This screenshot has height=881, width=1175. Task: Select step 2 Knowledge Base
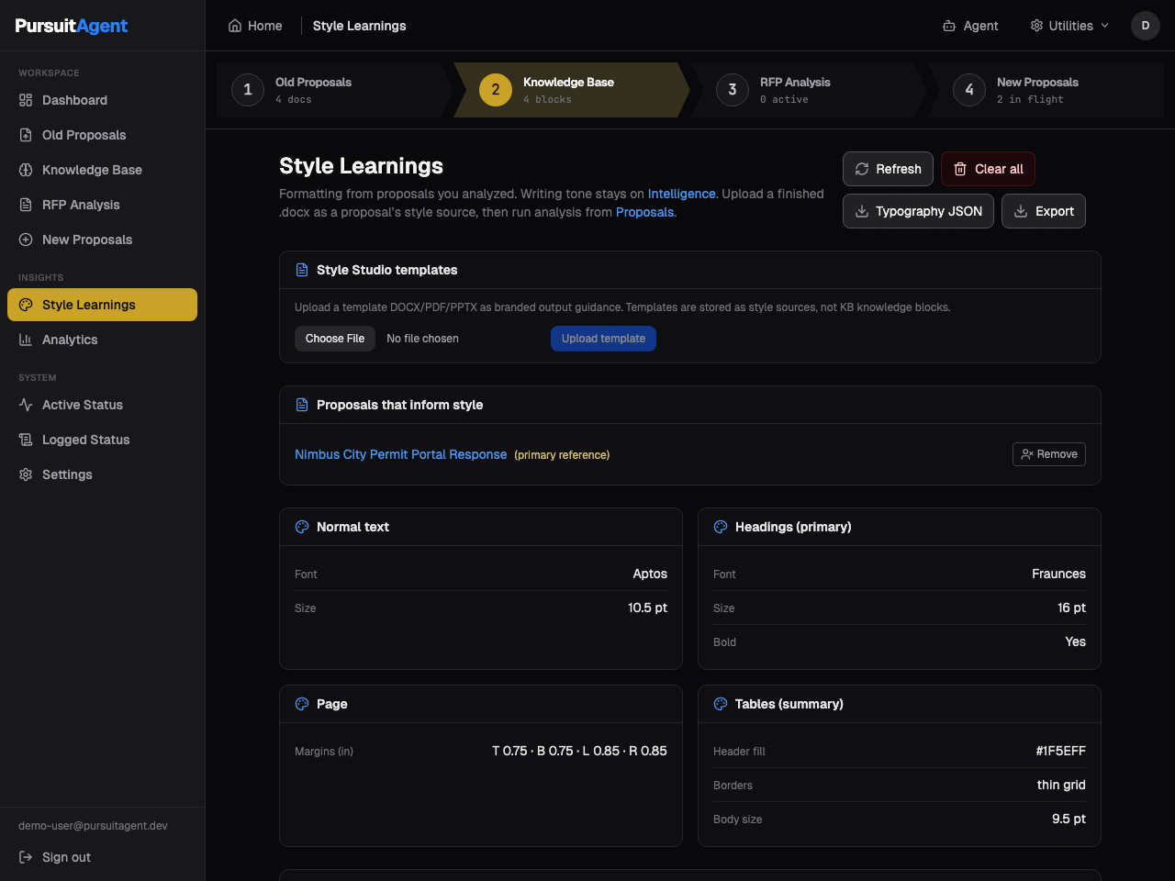(571, 90)
